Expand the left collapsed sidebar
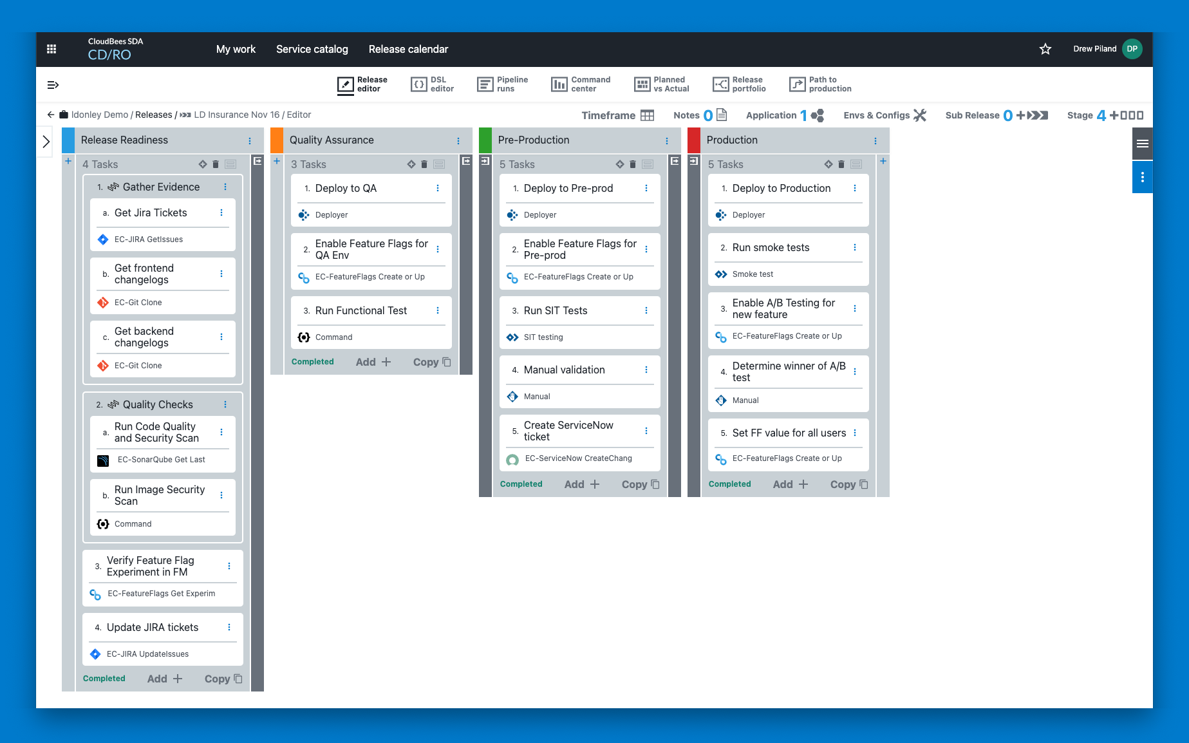This screenshot has width=1189, height=743. 46,142
